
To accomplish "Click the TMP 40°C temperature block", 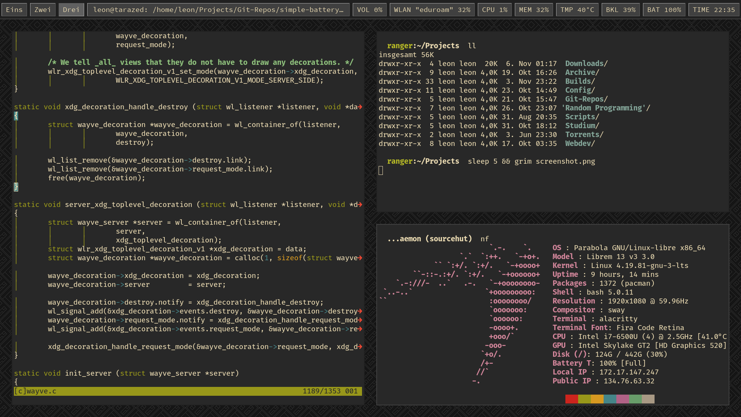I will click(x=577, y=10).
